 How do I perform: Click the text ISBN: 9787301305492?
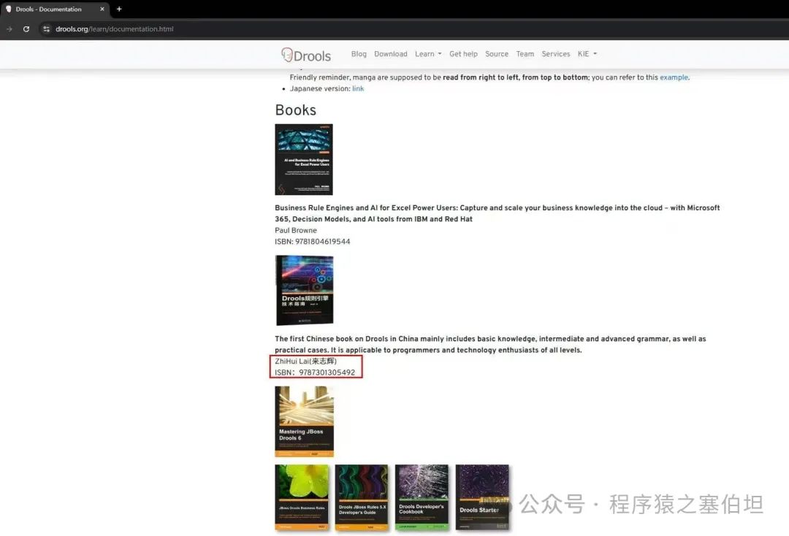point(315,372)
